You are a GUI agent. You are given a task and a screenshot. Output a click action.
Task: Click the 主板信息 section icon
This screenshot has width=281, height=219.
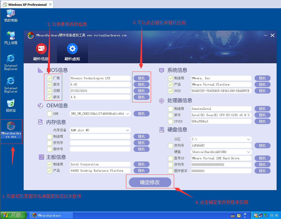pyautogui.click(x=42, y=157)
